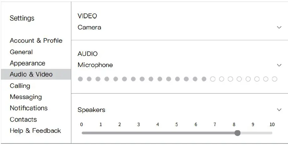Open Account & Profile settings

[x=36, y=40]
